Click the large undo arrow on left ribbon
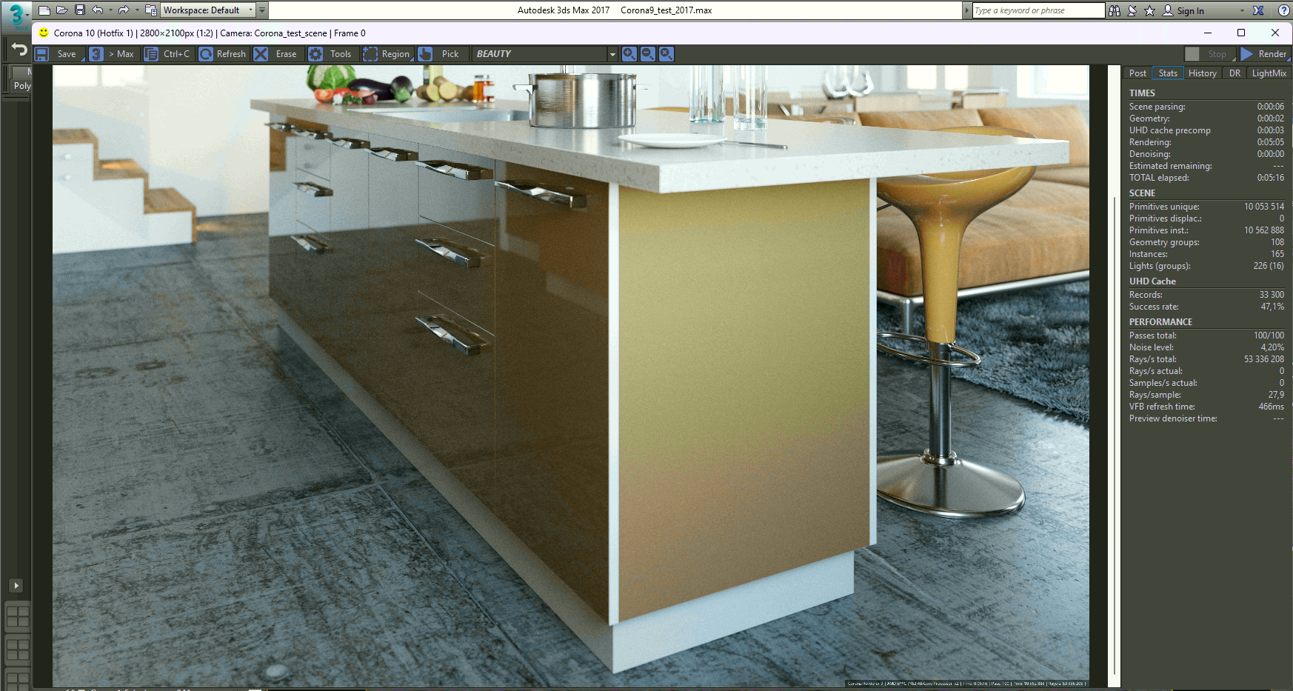 19,50
